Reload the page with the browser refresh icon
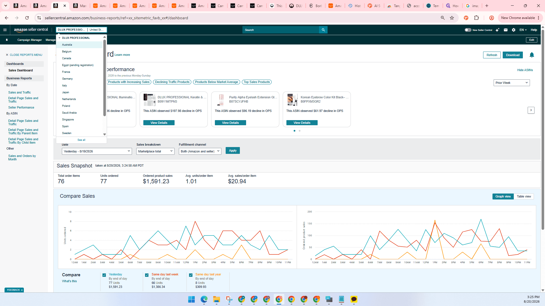The height and width of the screenshot is (306, 545). point(27,18)
